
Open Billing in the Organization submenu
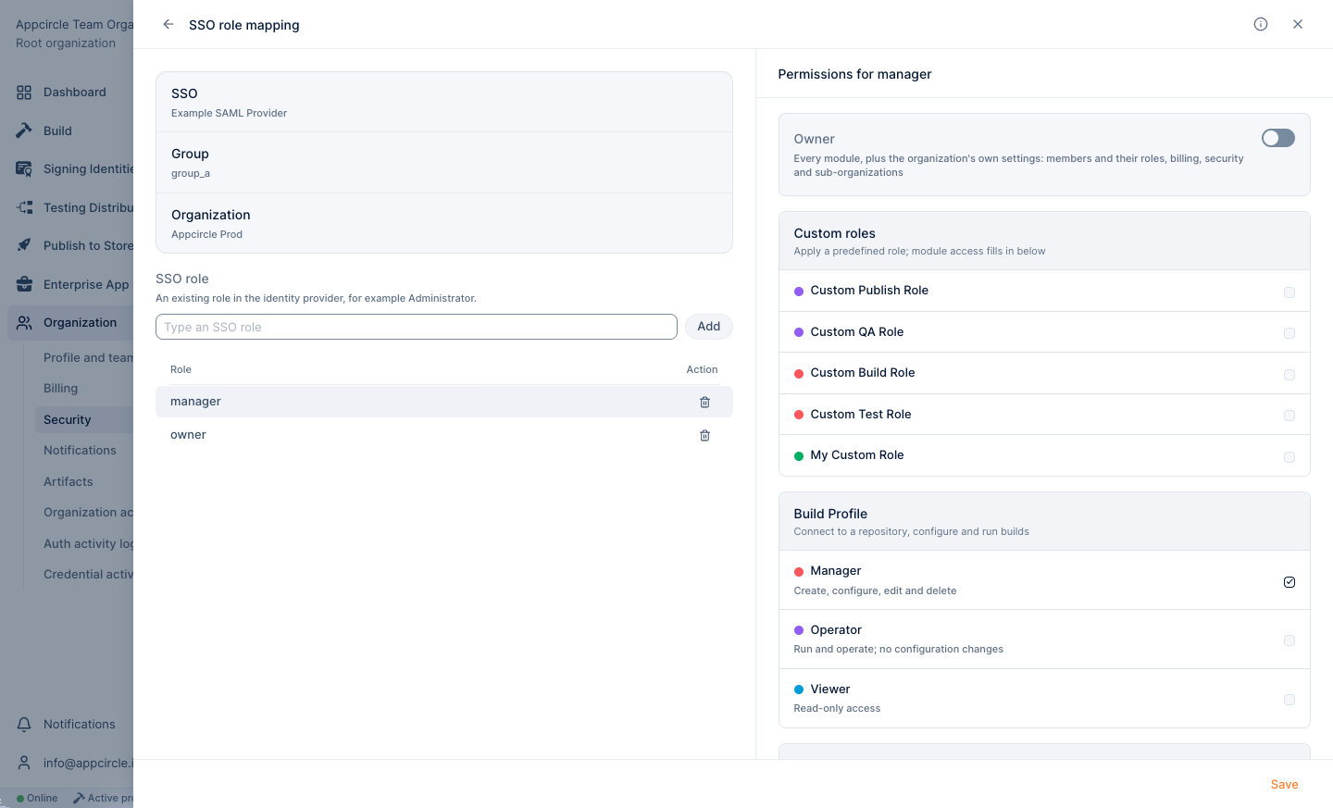pos(61,388)
